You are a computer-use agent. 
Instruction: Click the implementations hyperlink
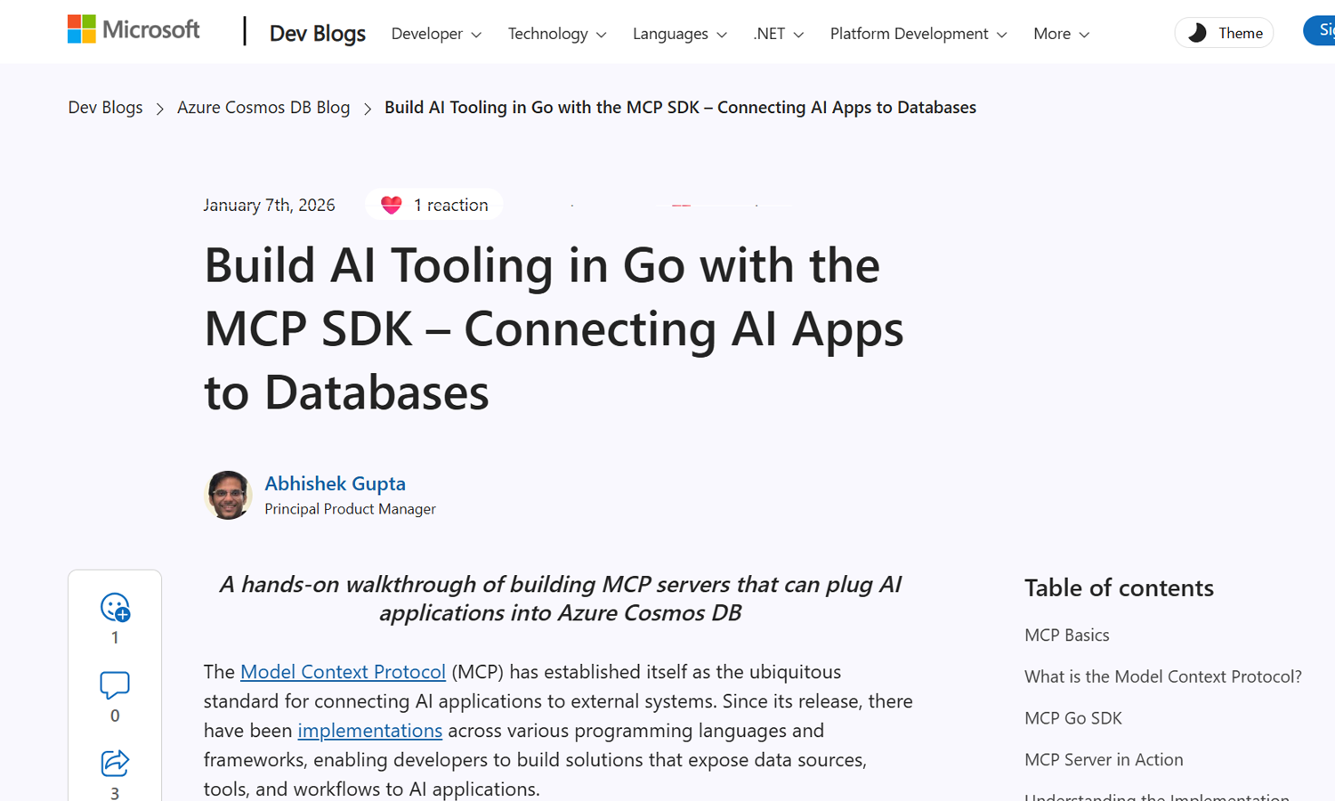tap(369, 731)
